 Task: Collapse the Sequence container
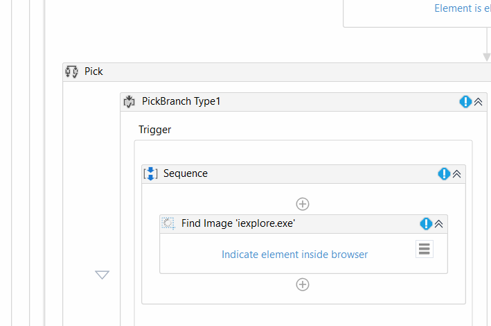pos(456,173)
